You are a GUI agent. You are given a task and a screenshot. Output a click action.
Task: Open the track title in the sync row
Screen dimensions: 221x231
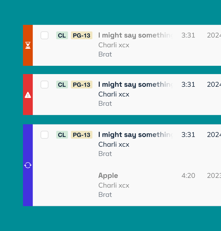[135, 135]
